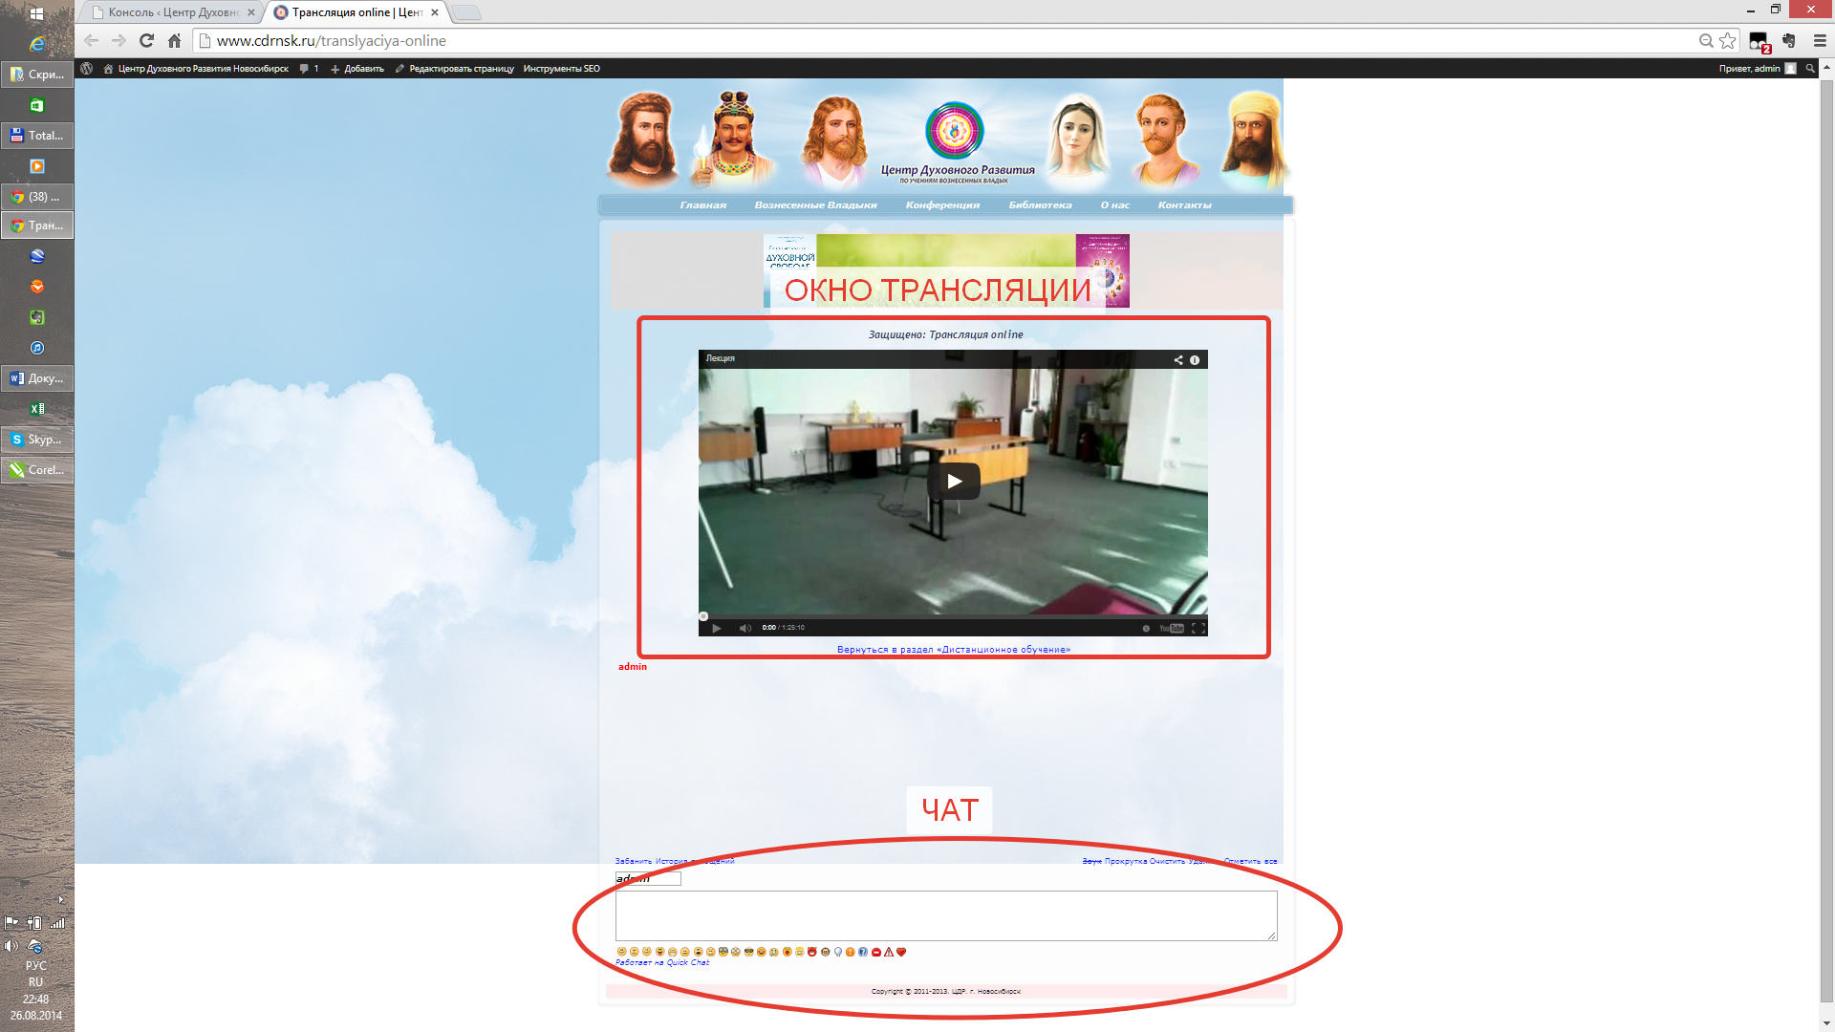Open the Chrome hamburger menu

1820,40
